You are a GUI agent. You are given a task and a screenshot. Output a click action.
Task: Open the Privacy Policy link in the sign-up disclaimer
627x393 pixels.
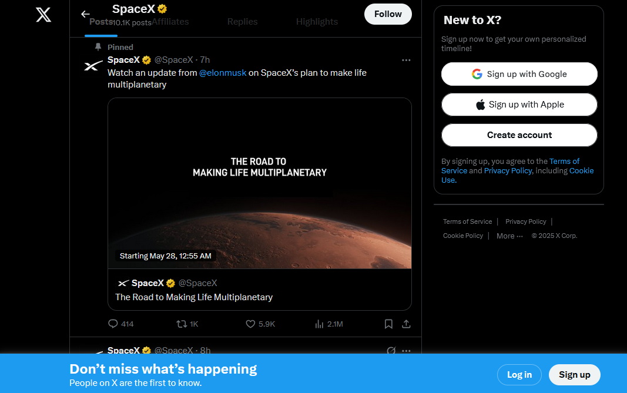coord(508,171)
